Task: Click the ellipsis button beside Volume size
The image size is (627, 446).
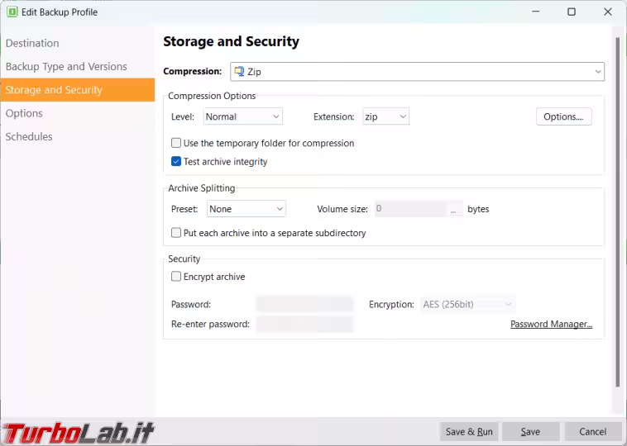Action: (453, 209)
